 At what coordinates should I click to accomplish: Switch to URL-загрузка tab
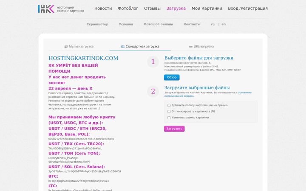click(x=201, y=47)
